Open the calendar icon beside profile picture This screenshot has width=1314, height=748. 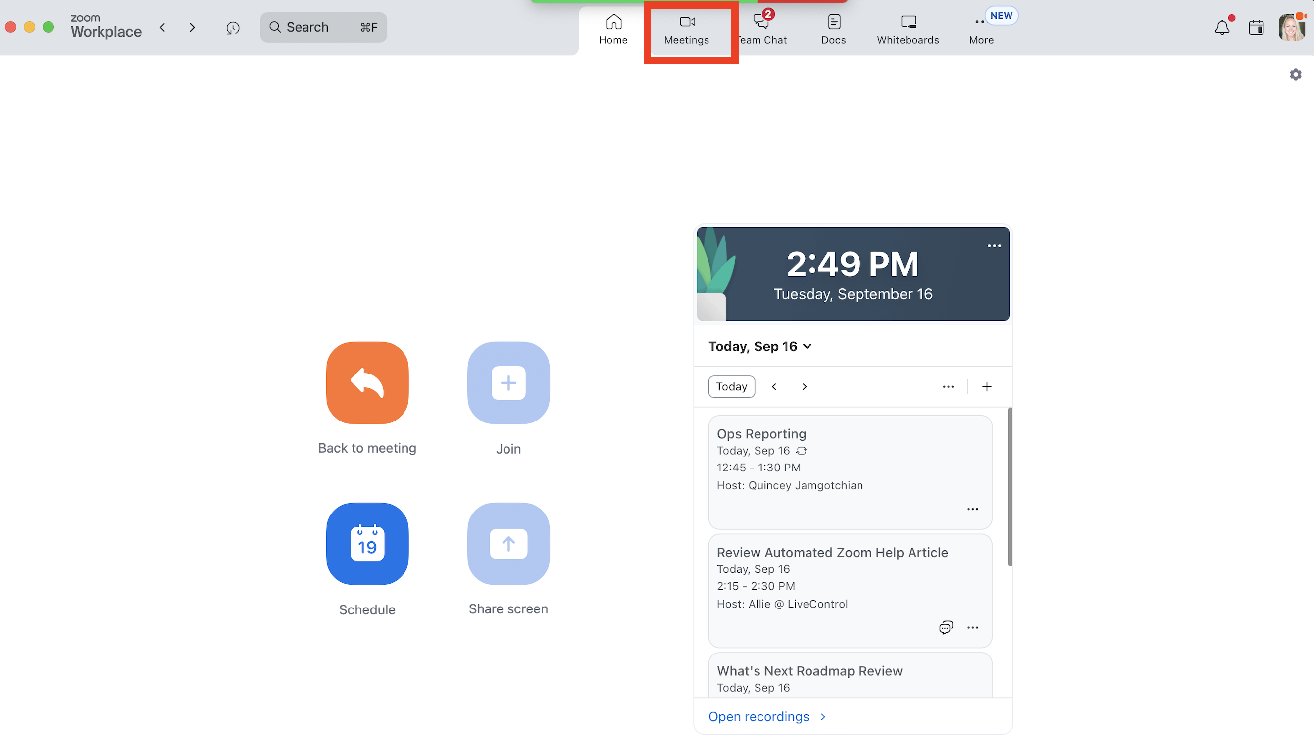[x=1256, y=28]
